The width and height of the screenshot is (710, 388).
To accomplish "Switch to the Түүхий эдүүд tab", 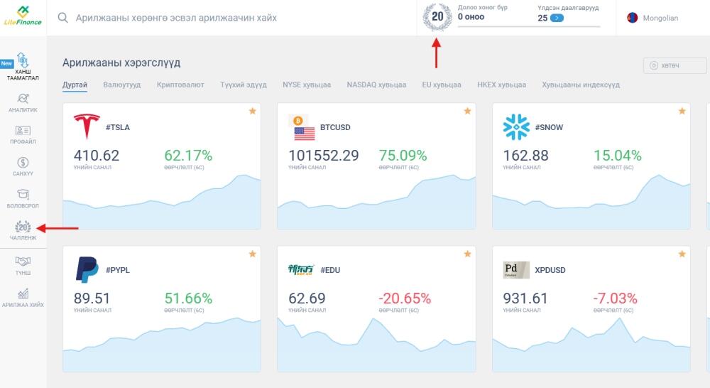I will pos(243,85).
